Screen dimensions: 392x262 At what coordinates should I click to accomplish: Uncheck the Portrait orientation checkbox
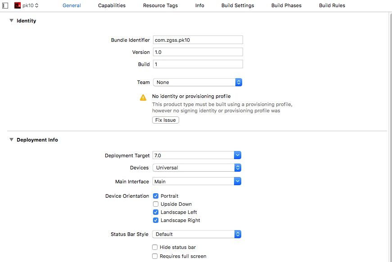156,196
